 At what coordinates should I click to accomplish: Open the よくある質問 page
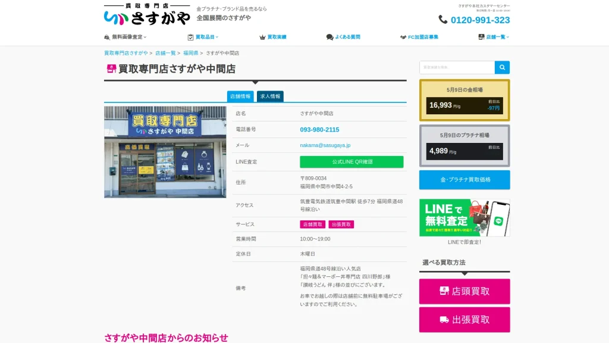pos(347,37)
